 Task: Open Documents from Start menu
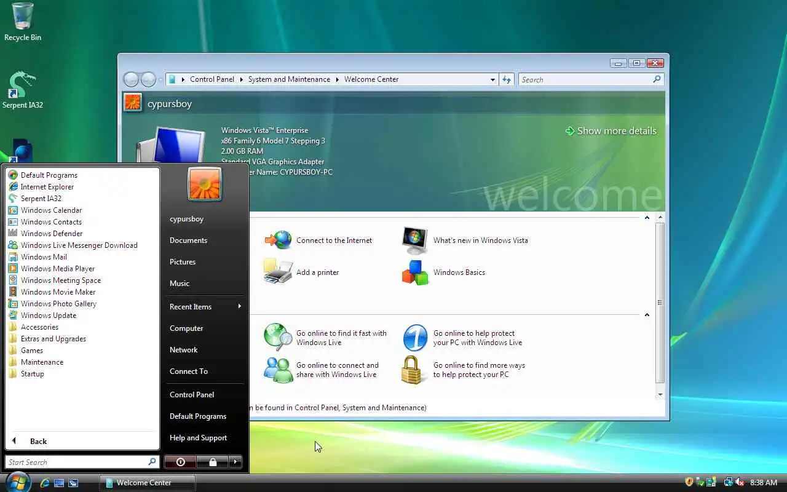205,240
